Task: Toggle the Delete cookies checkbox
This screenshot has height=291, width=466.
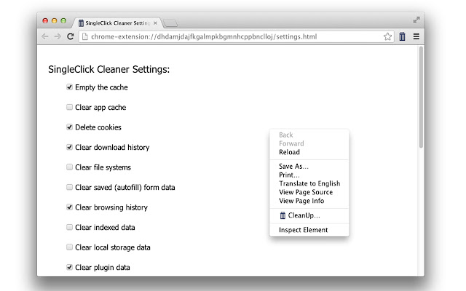Action: click(x=69, y=127)
